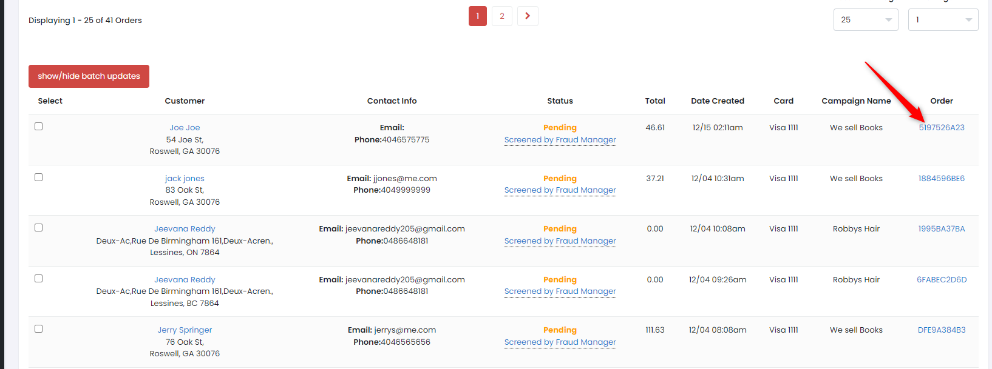Image resolution: width=992 pixels, height=369 pixels.
Task: Tick the Jerry Springer order checkbox
Action: coord(39,329)
